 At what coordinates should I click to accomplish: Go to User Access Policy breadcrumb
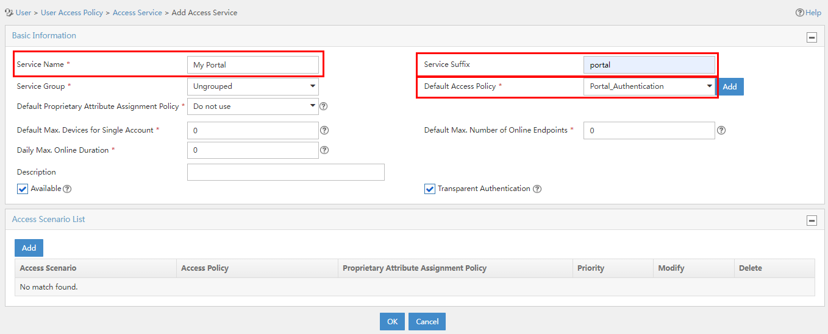(72, 12)
